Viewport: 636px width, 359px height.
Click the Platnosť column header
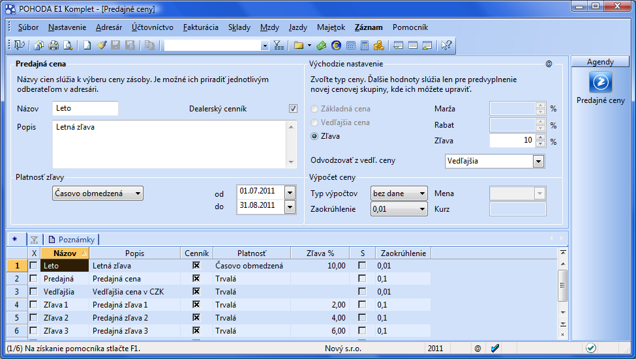tap(252, 253)
